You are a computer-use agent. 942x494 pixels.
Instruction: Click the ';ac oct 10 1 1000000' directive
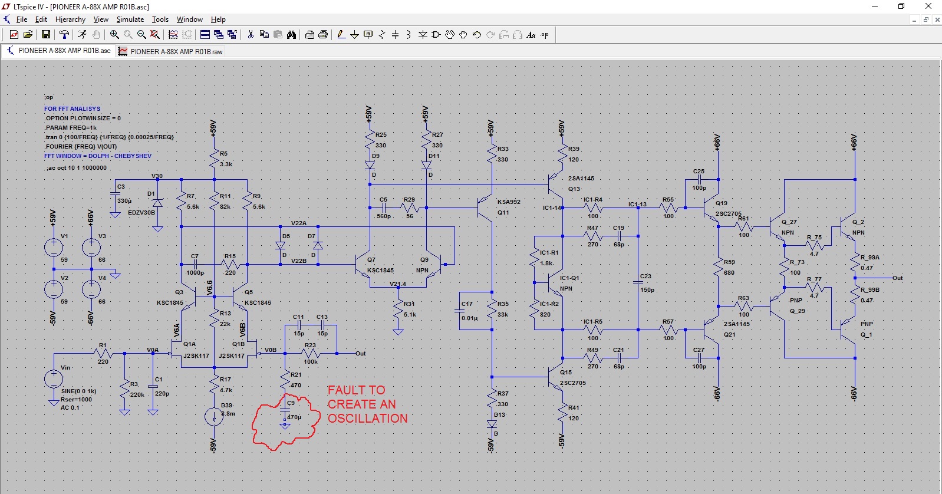pos(75,167)
